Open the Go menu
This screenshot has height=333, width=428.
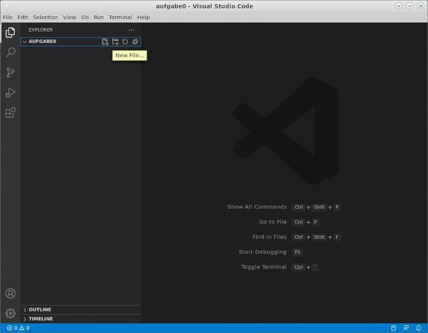click(x=85, y=18)
